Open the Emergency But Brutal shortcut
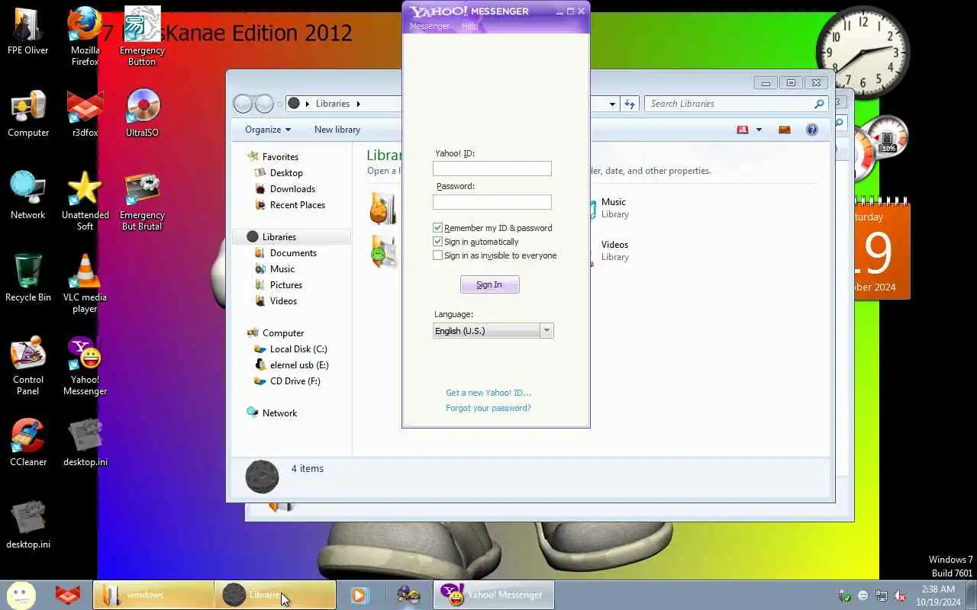The image size is (977, 610). tap(142, 201)
